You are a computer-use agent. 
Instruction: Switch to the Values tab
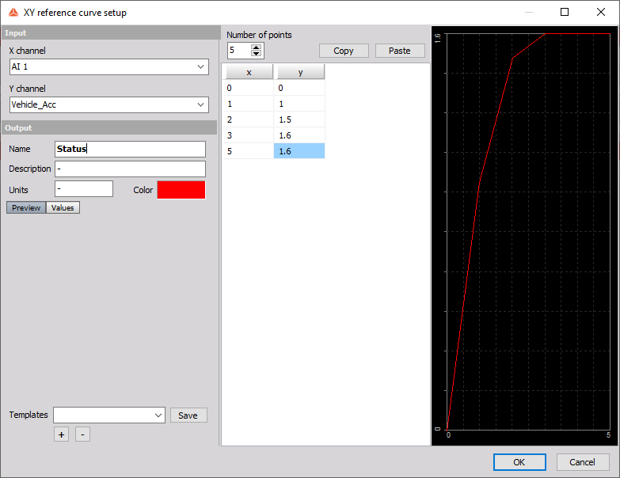63,208
